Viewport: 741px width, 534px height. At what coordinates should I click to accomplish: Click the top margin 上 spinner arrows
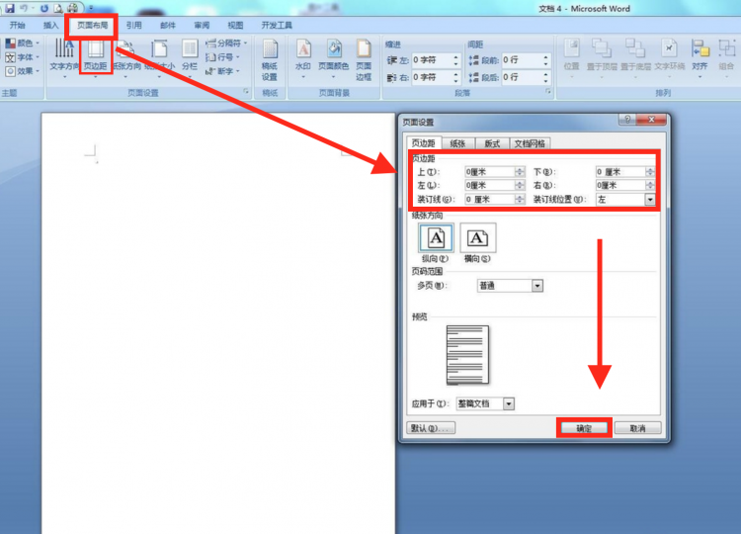coord(520,172)
